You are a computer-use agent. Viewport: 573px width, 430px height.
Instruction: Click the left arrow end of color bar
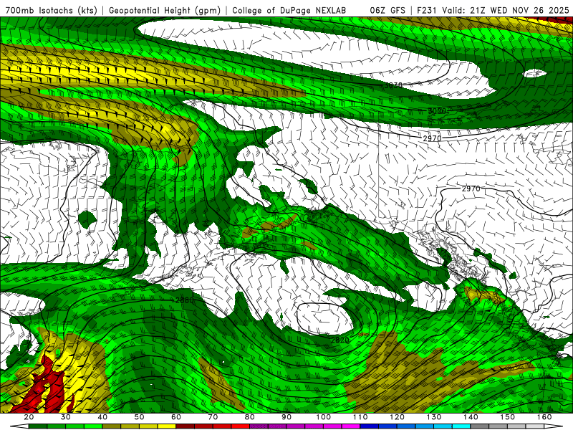(x=19, y=426)
